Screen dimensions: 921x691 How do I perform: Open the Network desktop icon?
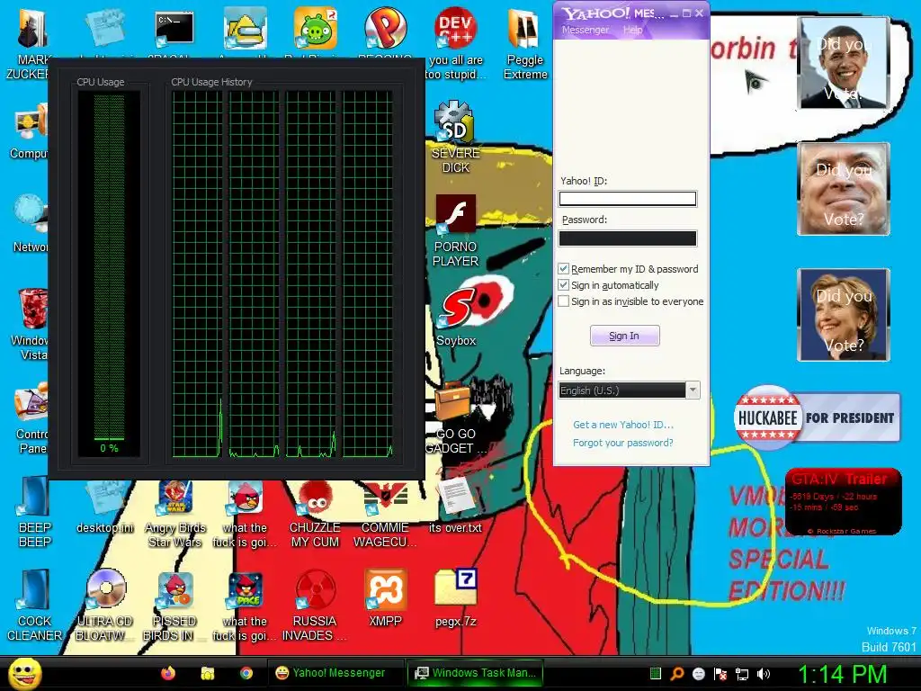click(x=31, y=214)
